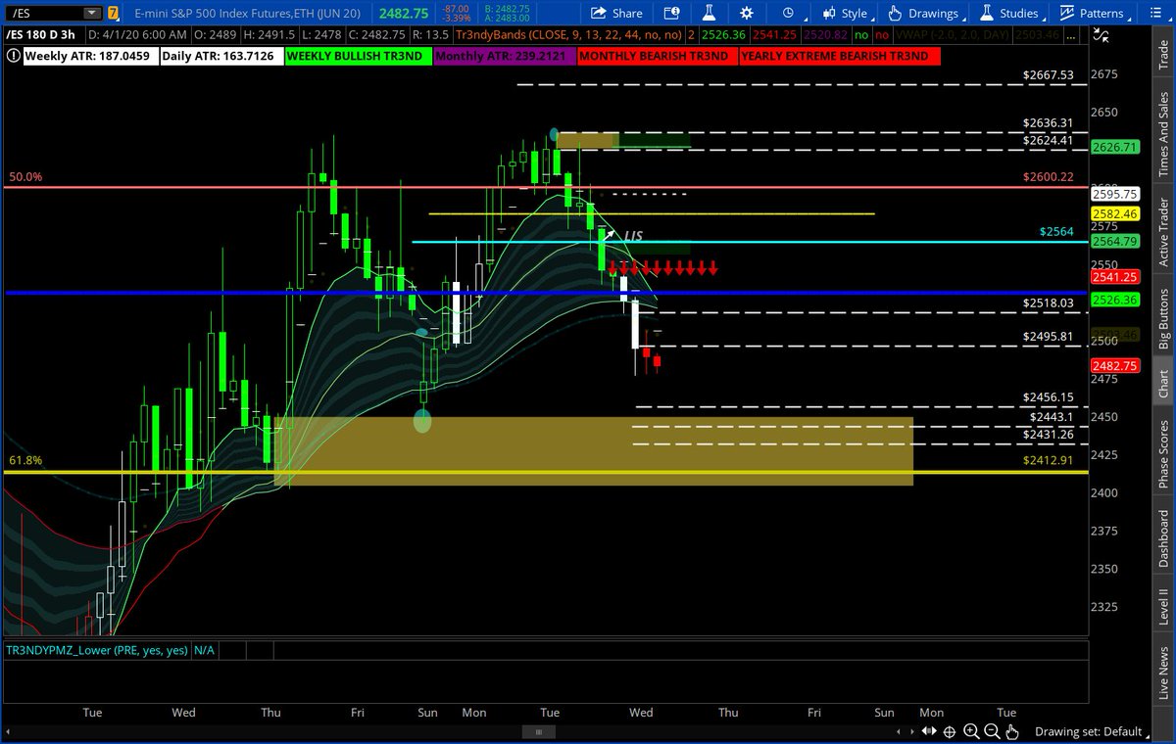
Task: Select the pan hand pointer tool
Action: click(x=1012, y=731)
